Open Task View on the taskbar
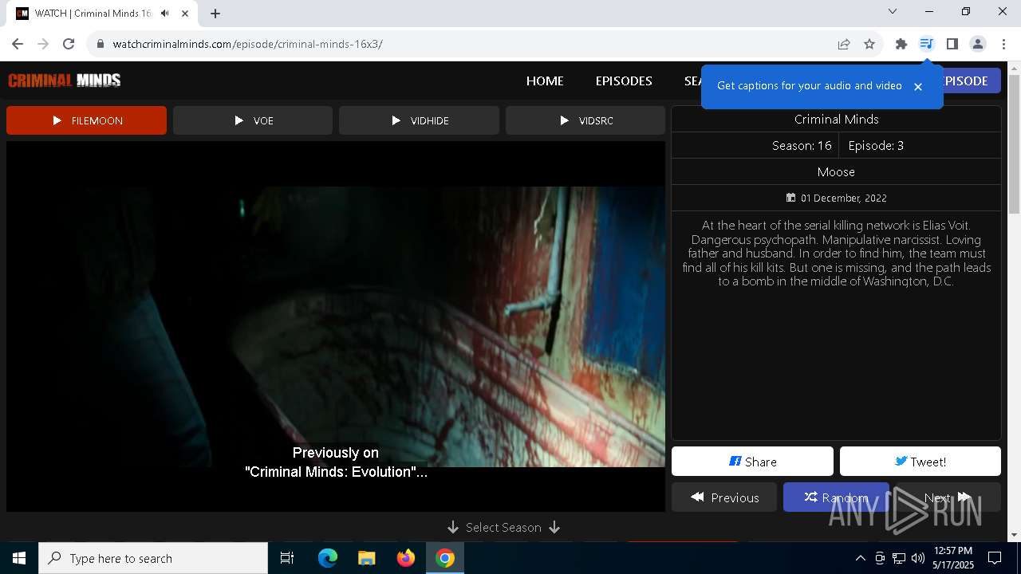1021x574 pixels. pyautogui.click(x=287, y=558)
